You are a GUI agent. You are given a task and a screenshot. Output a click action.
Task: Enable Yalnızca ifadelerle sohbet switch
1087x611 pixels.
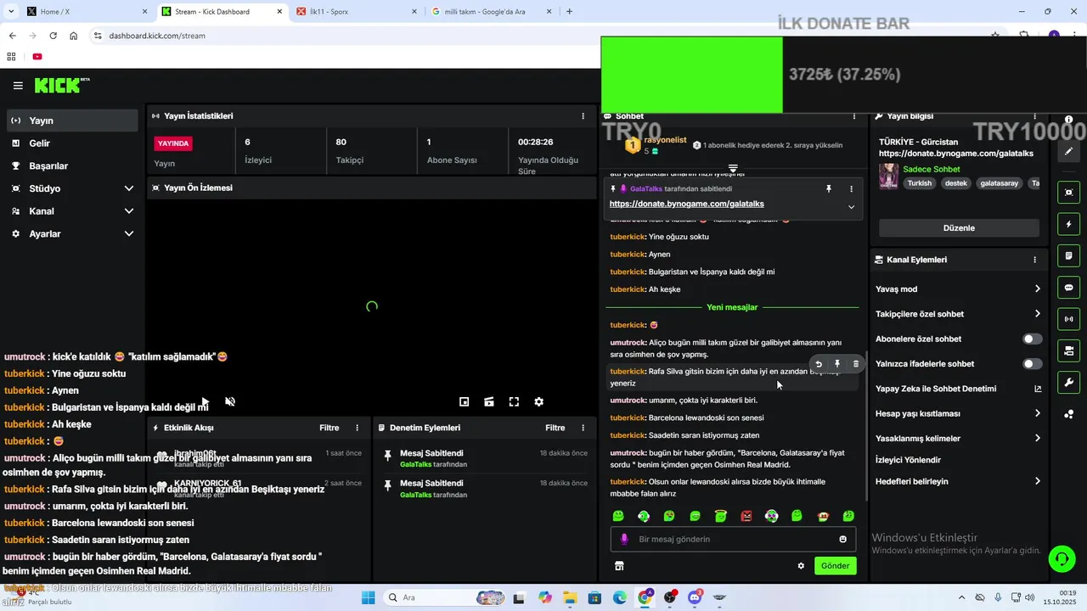coord(1032,364)
